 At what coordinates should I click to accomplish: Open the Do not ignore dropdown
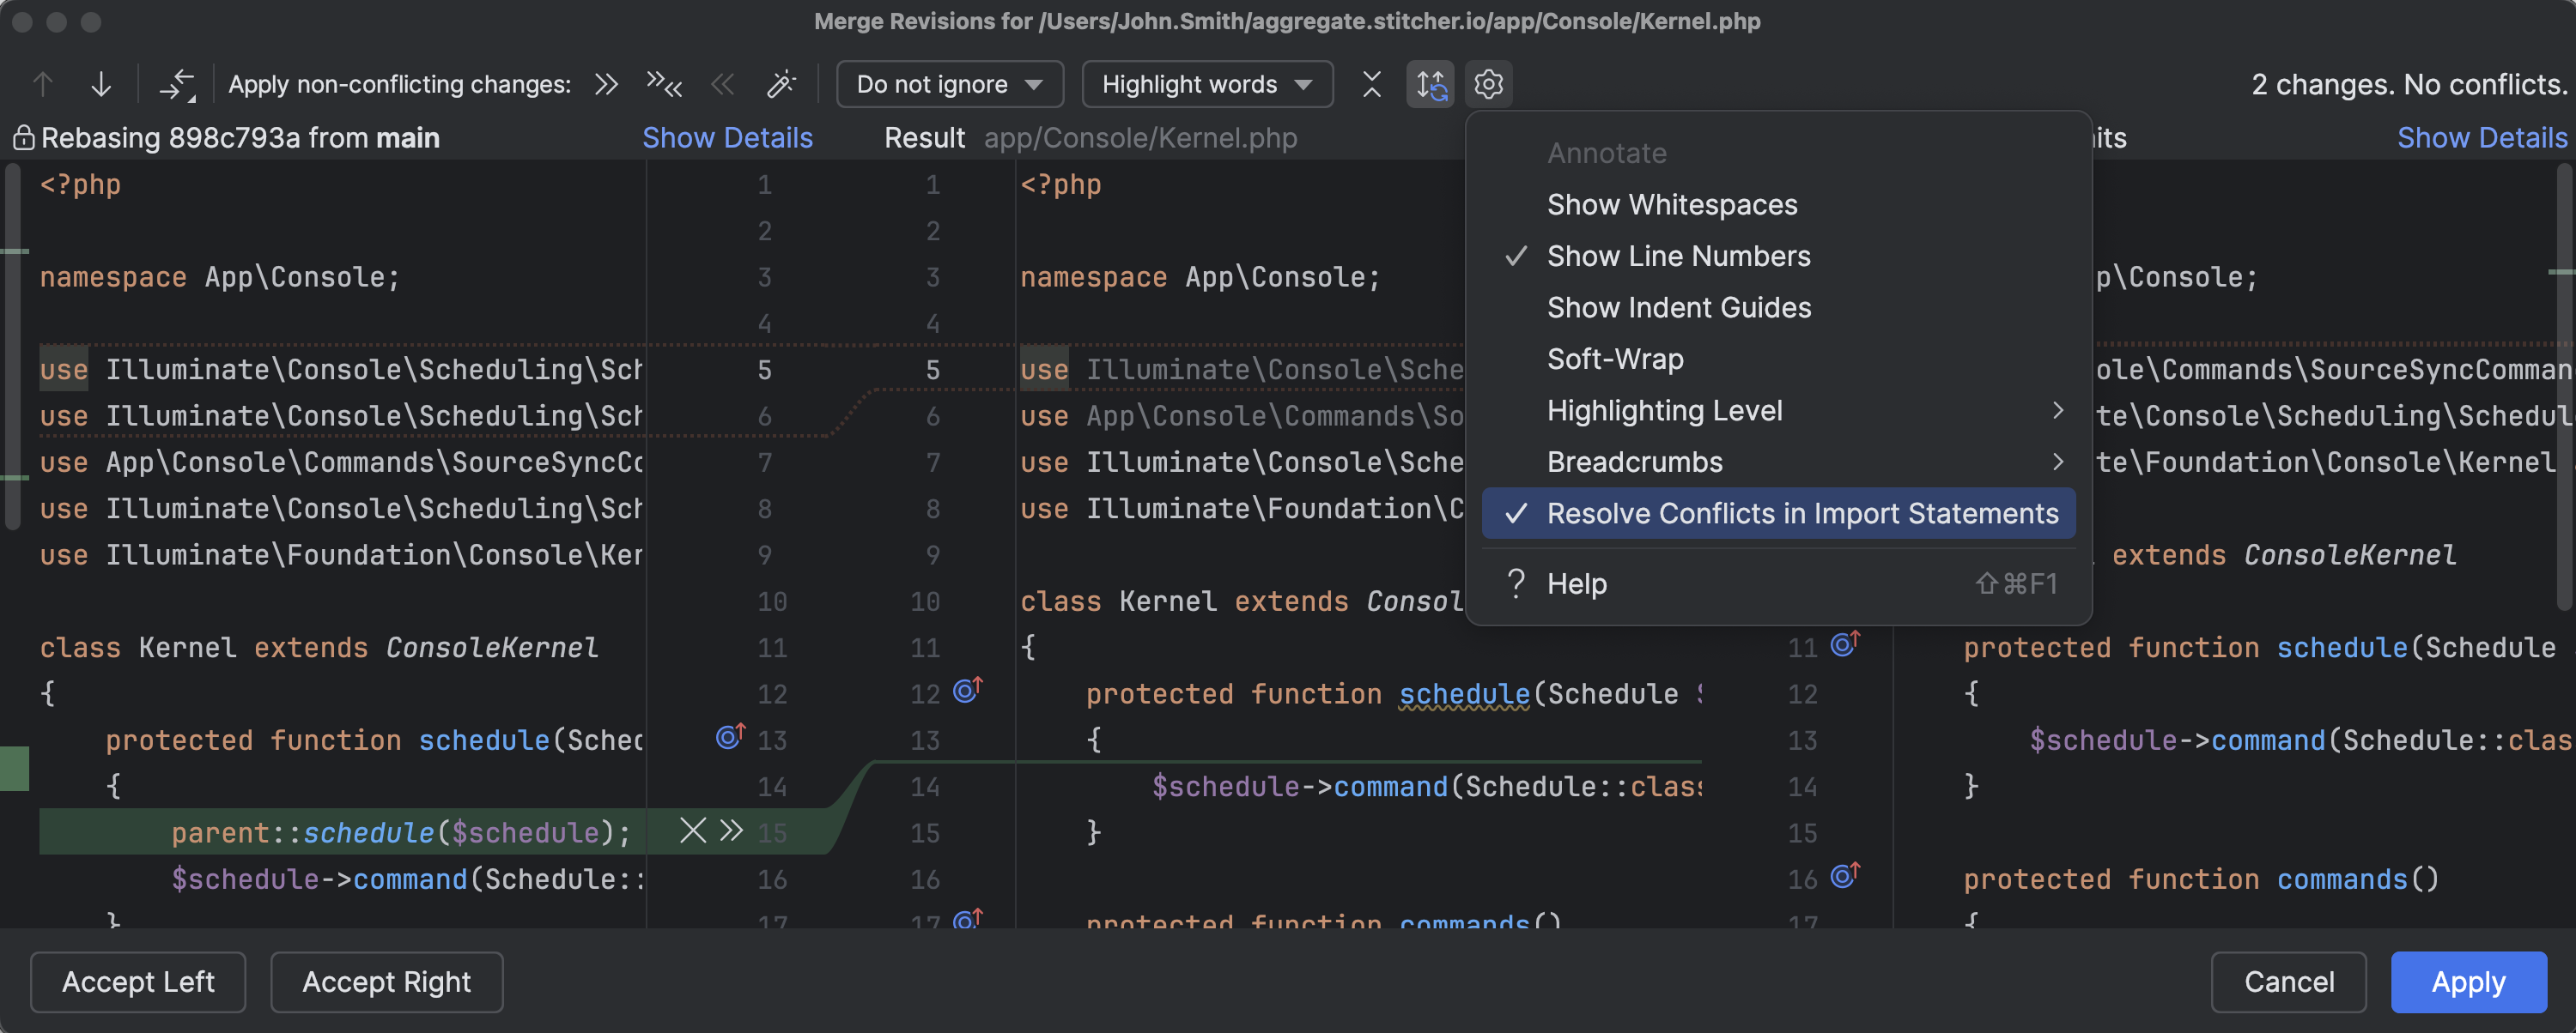(948, 84)
